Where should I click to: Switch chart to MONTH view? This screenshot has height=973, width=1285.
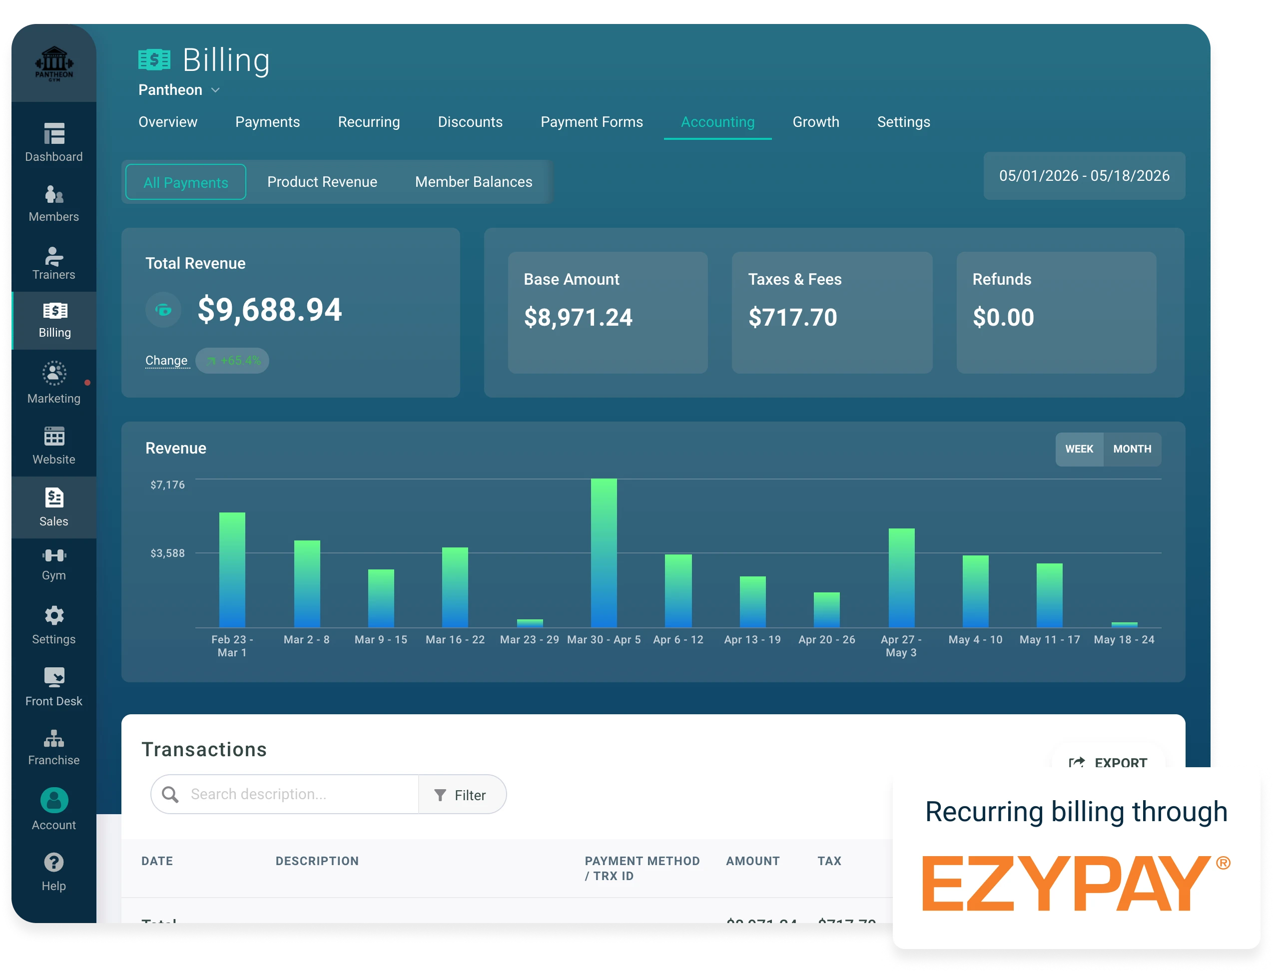[1132, 449]
